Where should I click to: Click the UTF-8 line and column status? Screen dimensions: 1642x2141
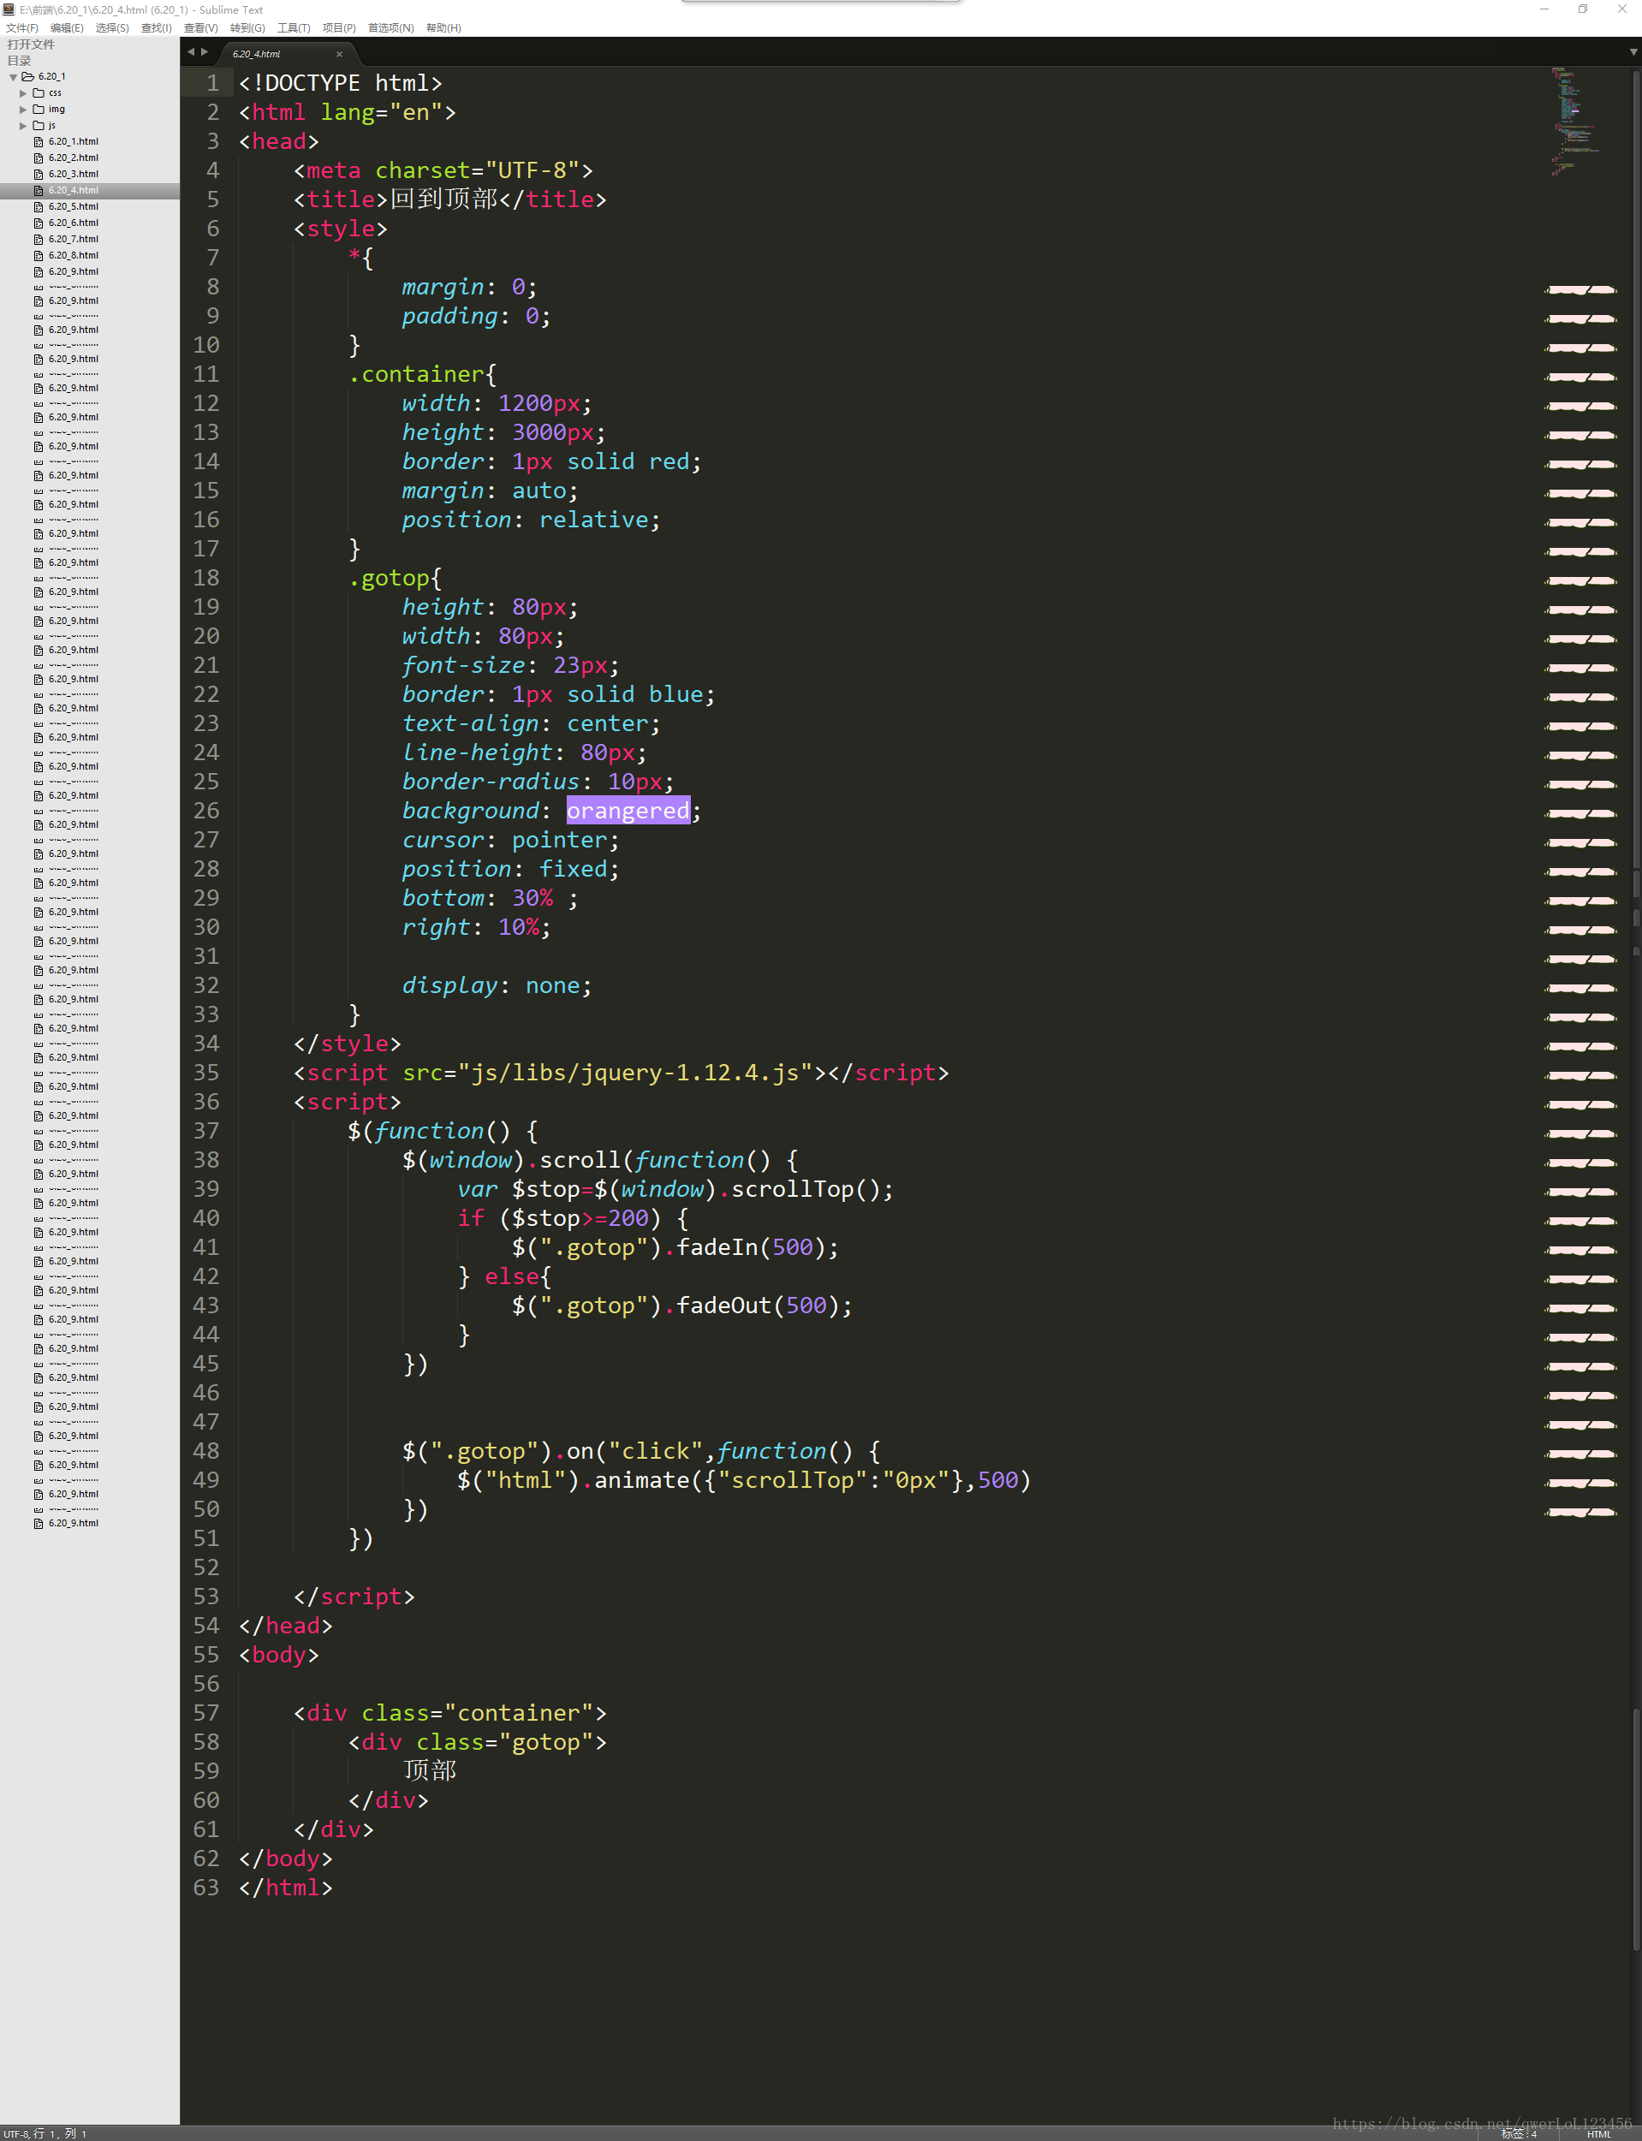click(x=45, y=2134)
